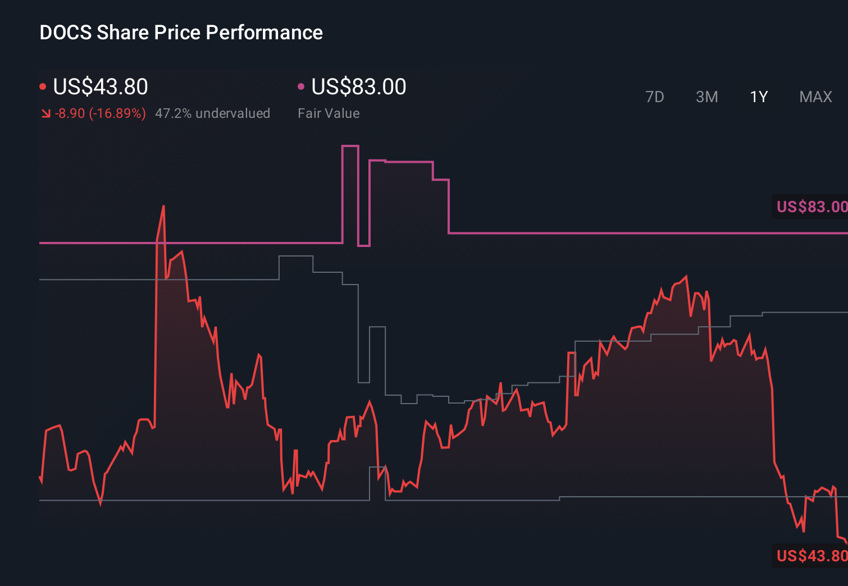
Task: Open the MAX time range view
Action: pos(815,97)
